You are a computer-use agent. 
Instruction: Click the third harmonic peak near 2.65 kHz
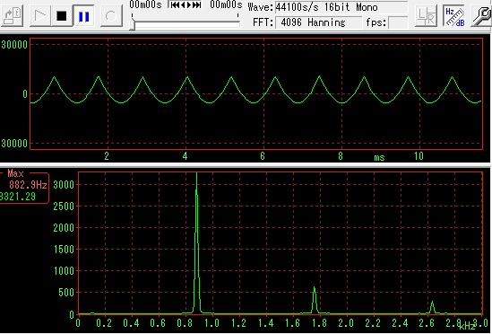pos(432,307)
